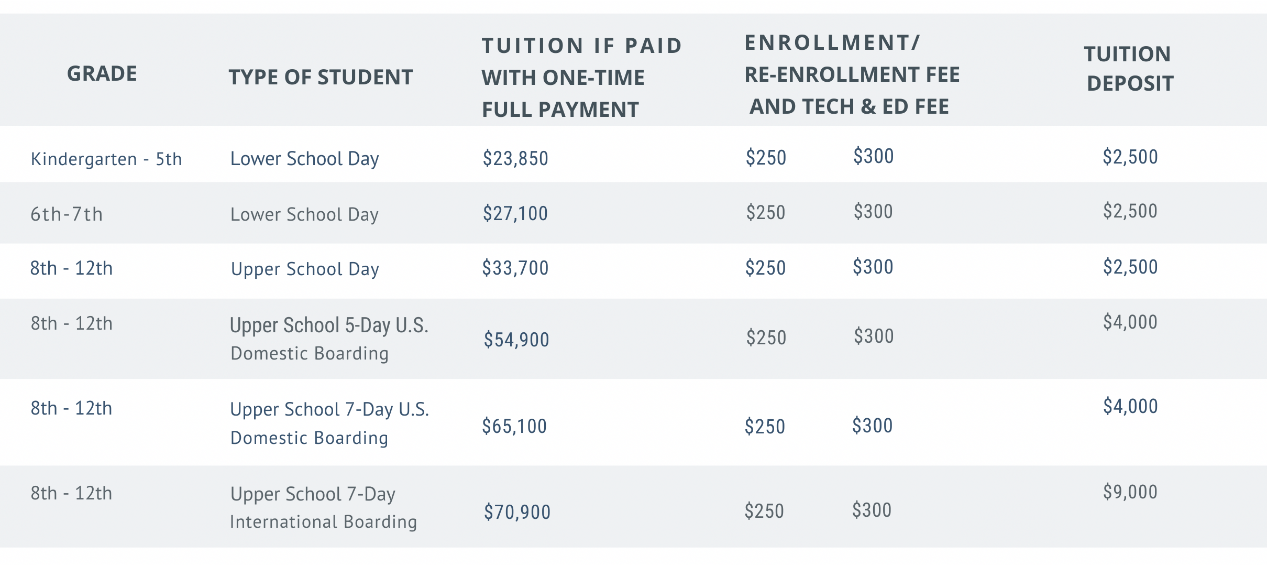
Task: Select the TUITION DEPOSIT column header
Action: (x=1129, y=69)
